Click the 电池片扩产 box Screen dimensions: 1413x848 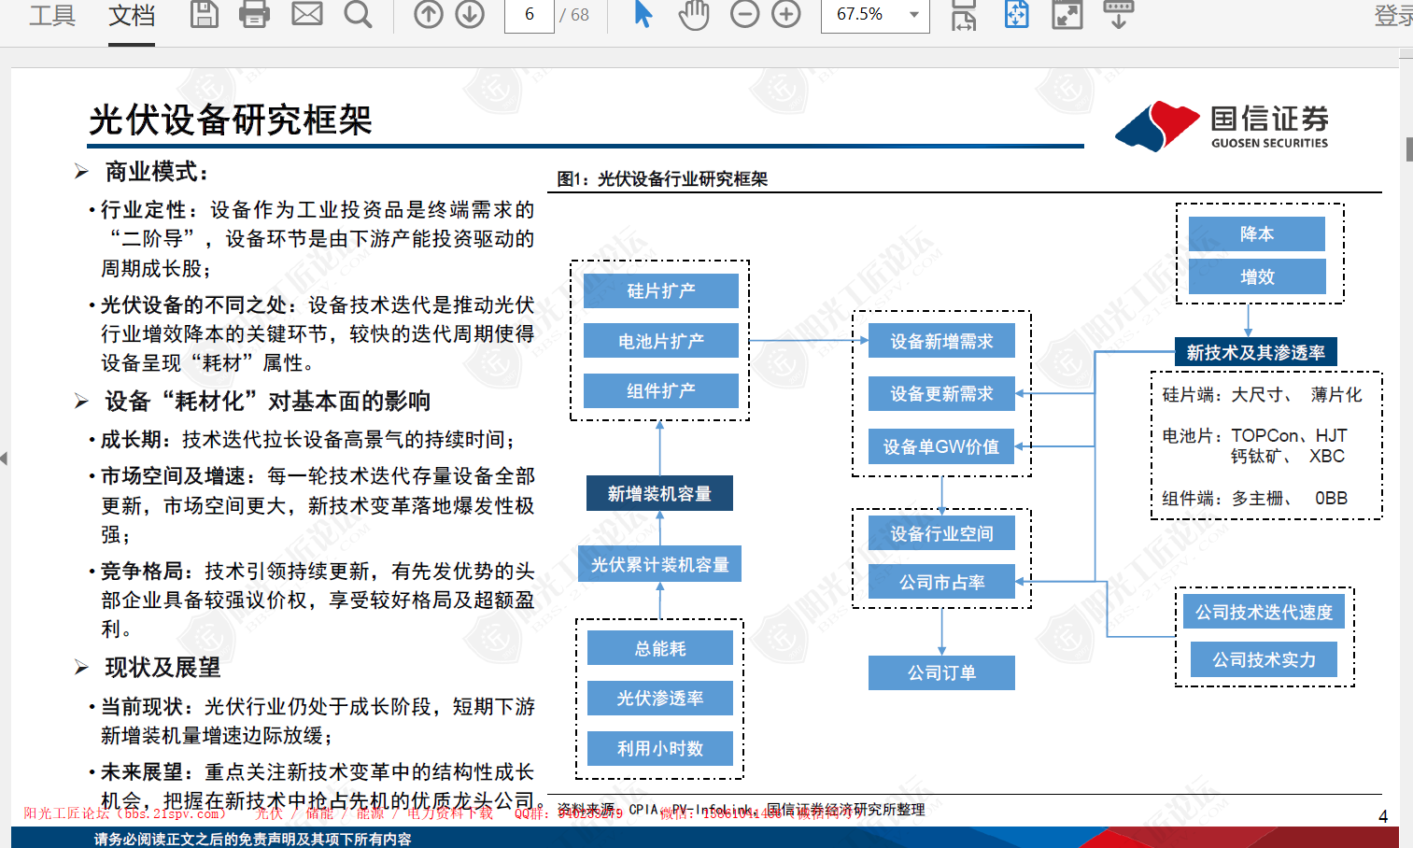click(x=661, y=341)
